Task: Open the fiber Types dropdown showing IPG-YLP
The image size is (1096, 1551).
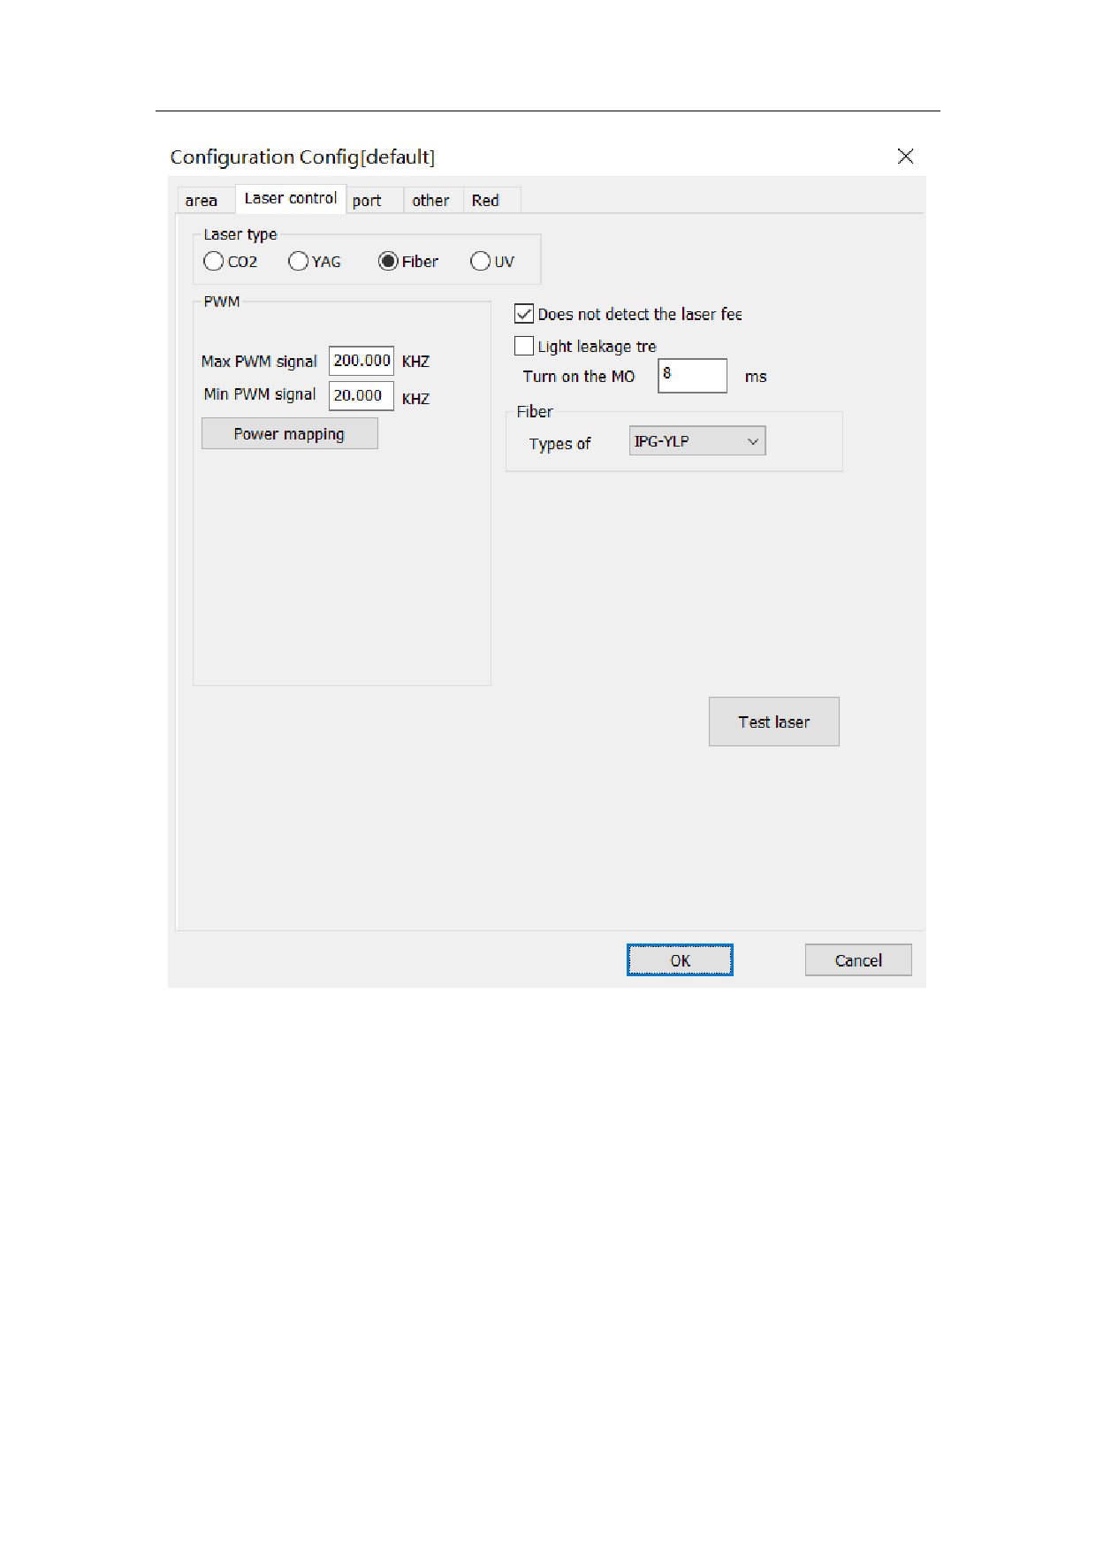Action: pos(696,441)
